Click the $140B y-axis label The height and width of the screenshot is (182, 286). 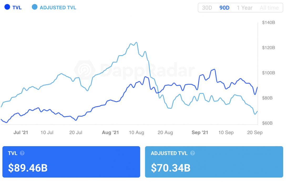coord(268,23)
